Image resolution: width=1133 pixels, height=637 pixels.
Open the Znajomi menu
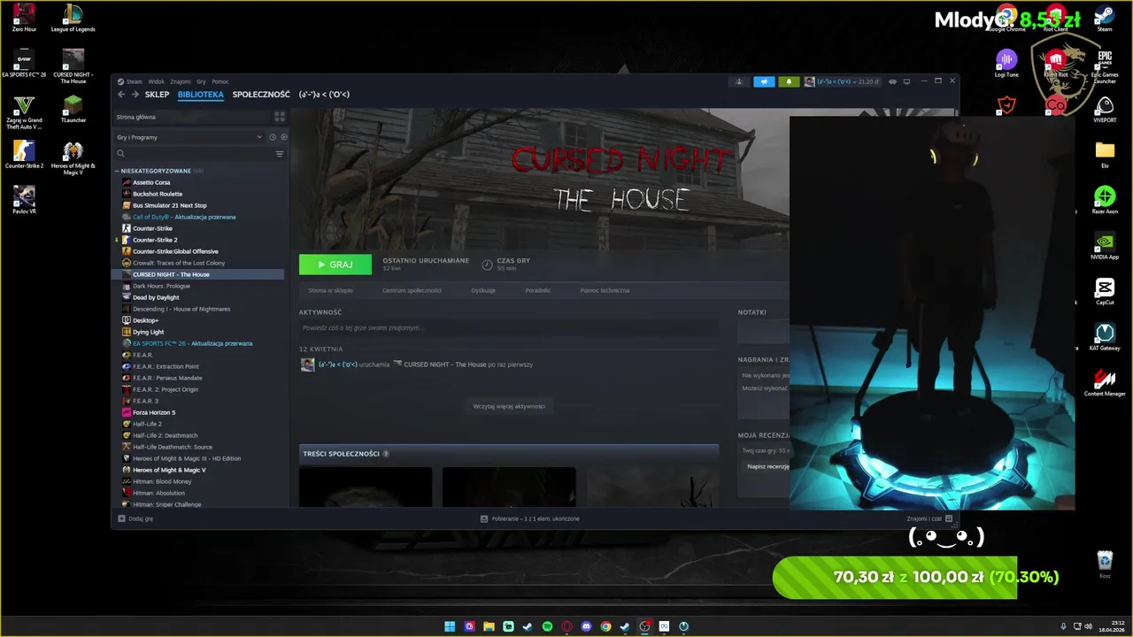(x=181, y=81)
